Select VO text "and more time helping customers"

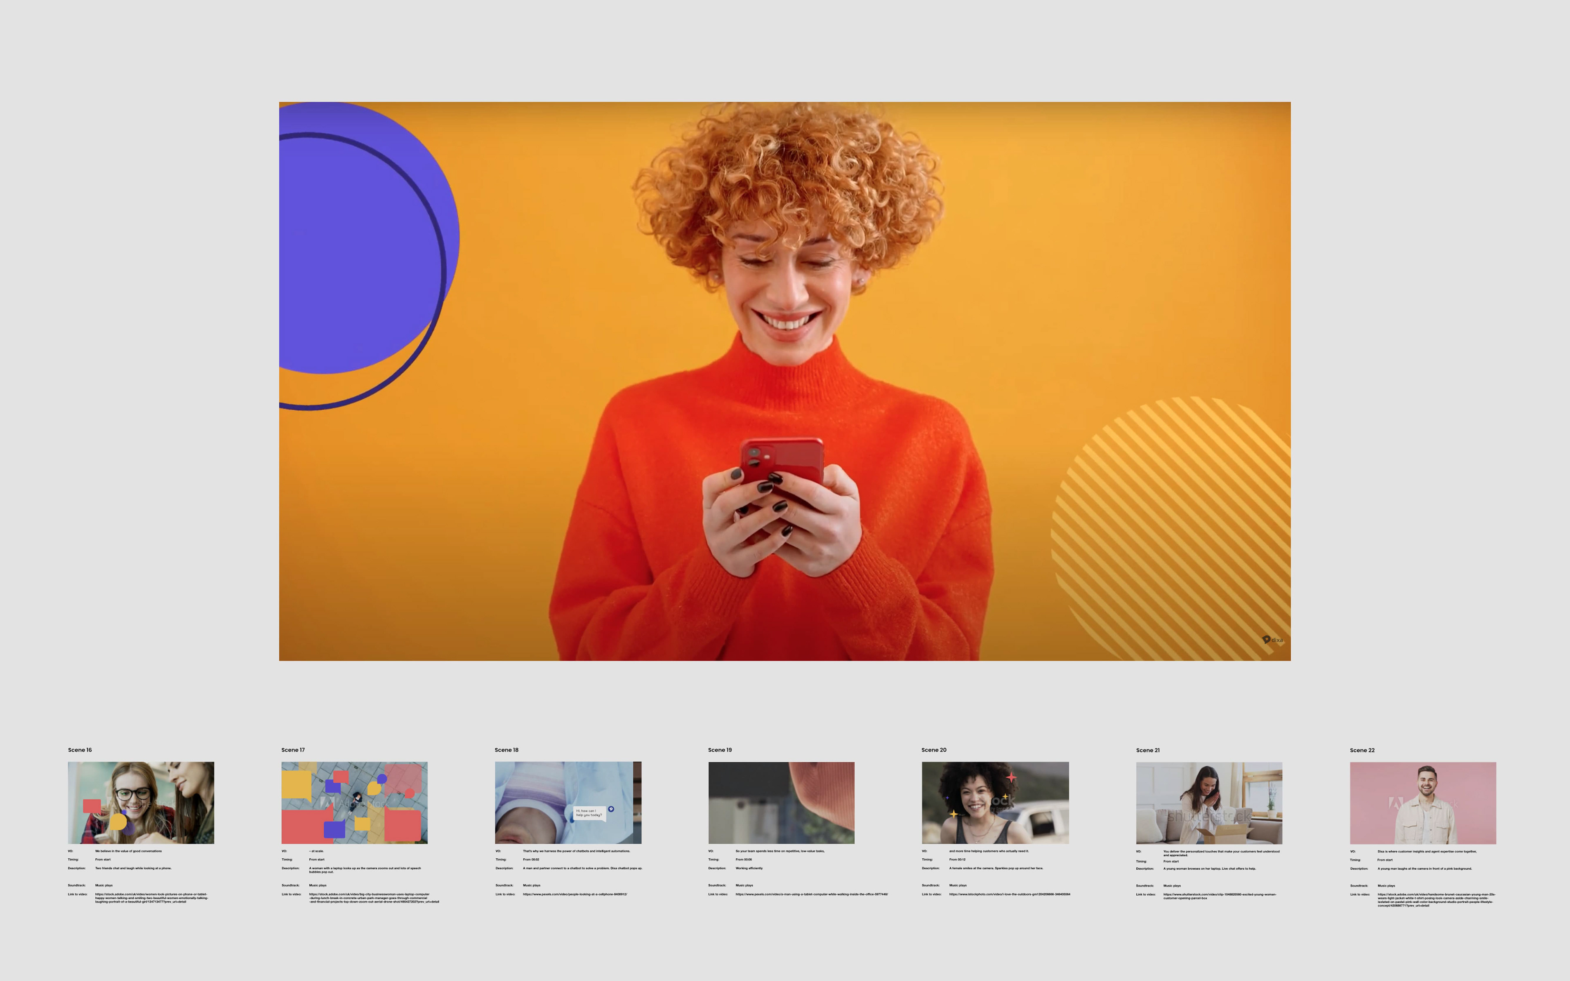(989, 851)
